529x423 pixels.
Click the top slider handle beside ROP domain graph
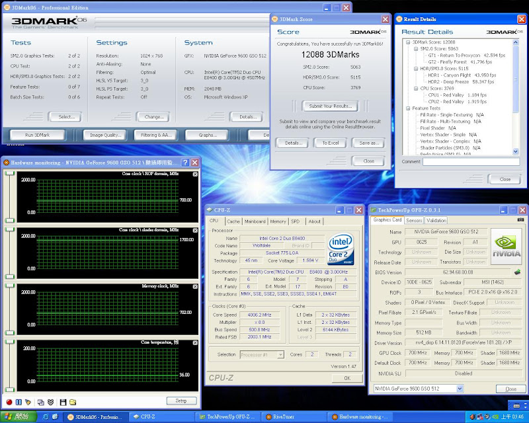(9, 173)
